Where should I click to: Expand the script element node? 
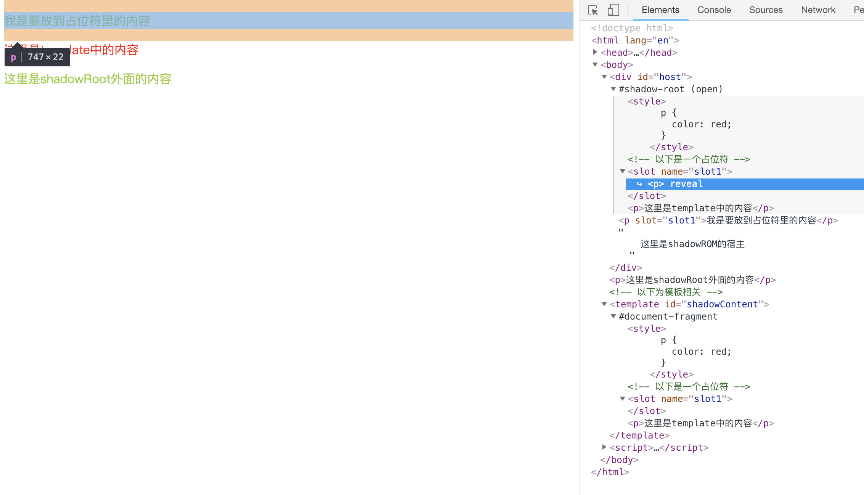point(604,447)
